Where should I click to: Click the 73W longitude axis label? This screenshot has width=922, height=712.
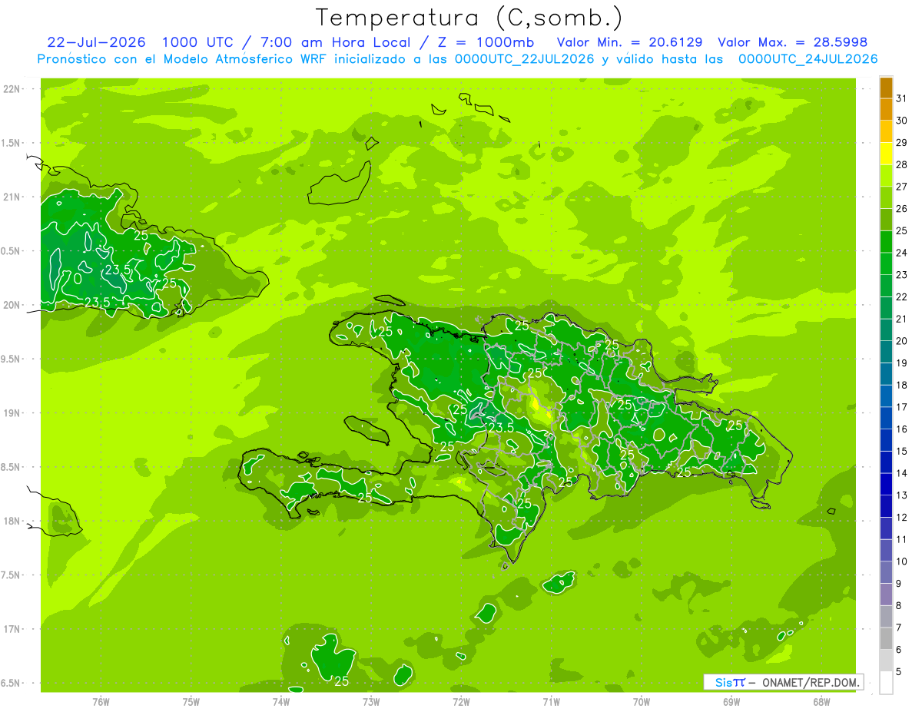(371, 702)
